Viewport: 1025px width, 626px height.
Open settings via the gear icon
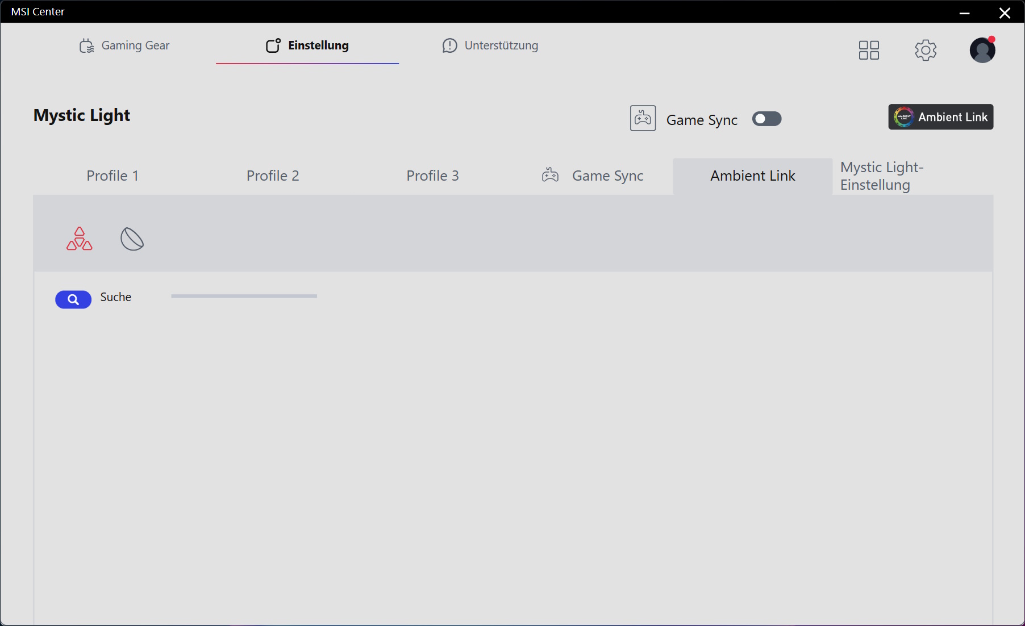coord(926,50)
